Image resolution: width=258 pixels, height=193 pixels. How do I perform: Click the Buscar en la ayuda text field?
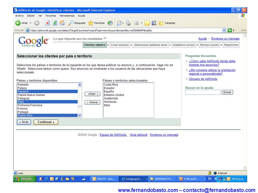[x=203, y=92]
